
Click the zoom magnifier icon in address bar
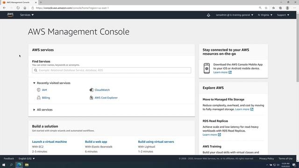[x=260, y=8]
